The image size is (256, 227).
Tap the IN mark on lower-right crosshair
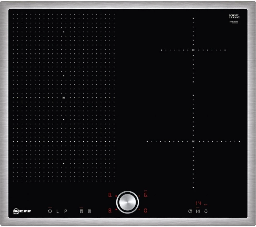(x=193, y=141)
